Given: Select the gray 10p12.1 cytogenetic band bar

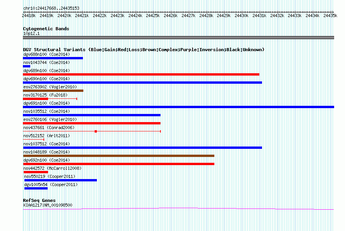Looking at the screenshot, I should (x=178, y=38).
